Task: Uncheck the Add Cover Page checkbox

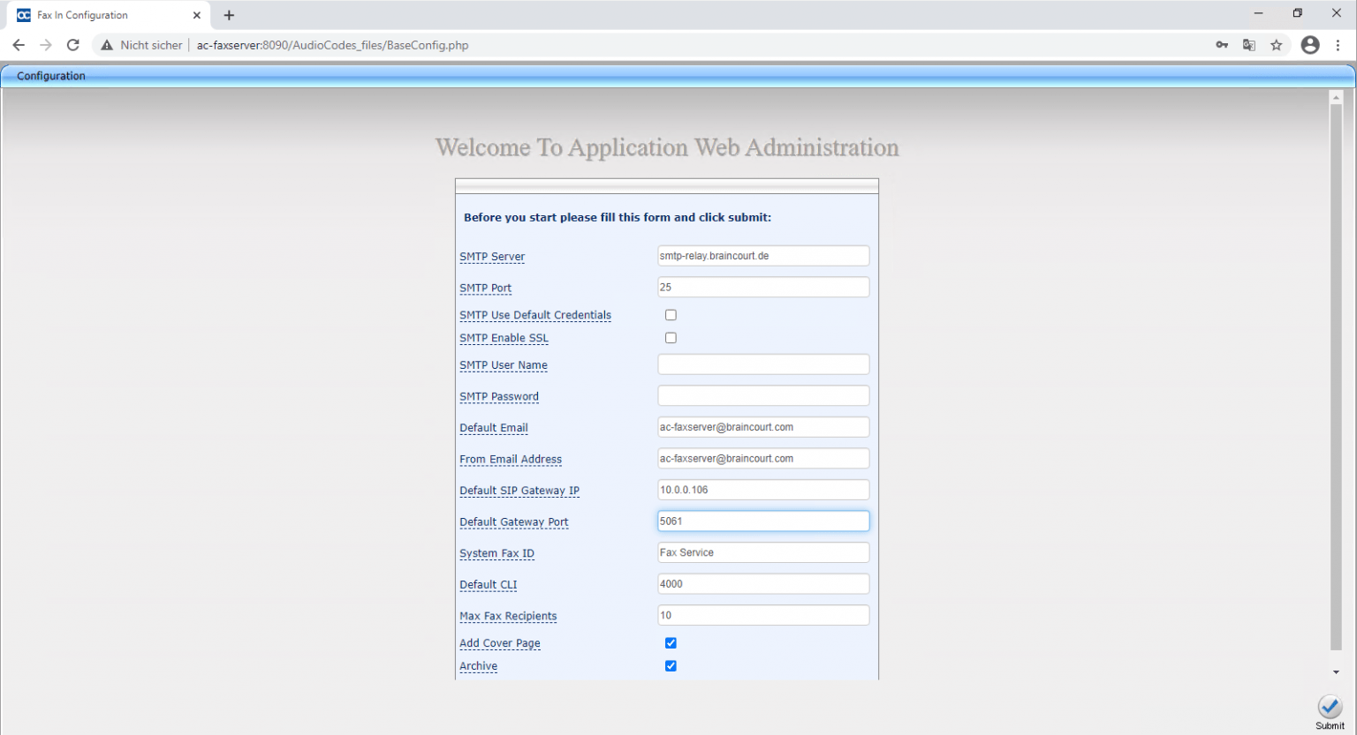Action: (x=671, y=642)
